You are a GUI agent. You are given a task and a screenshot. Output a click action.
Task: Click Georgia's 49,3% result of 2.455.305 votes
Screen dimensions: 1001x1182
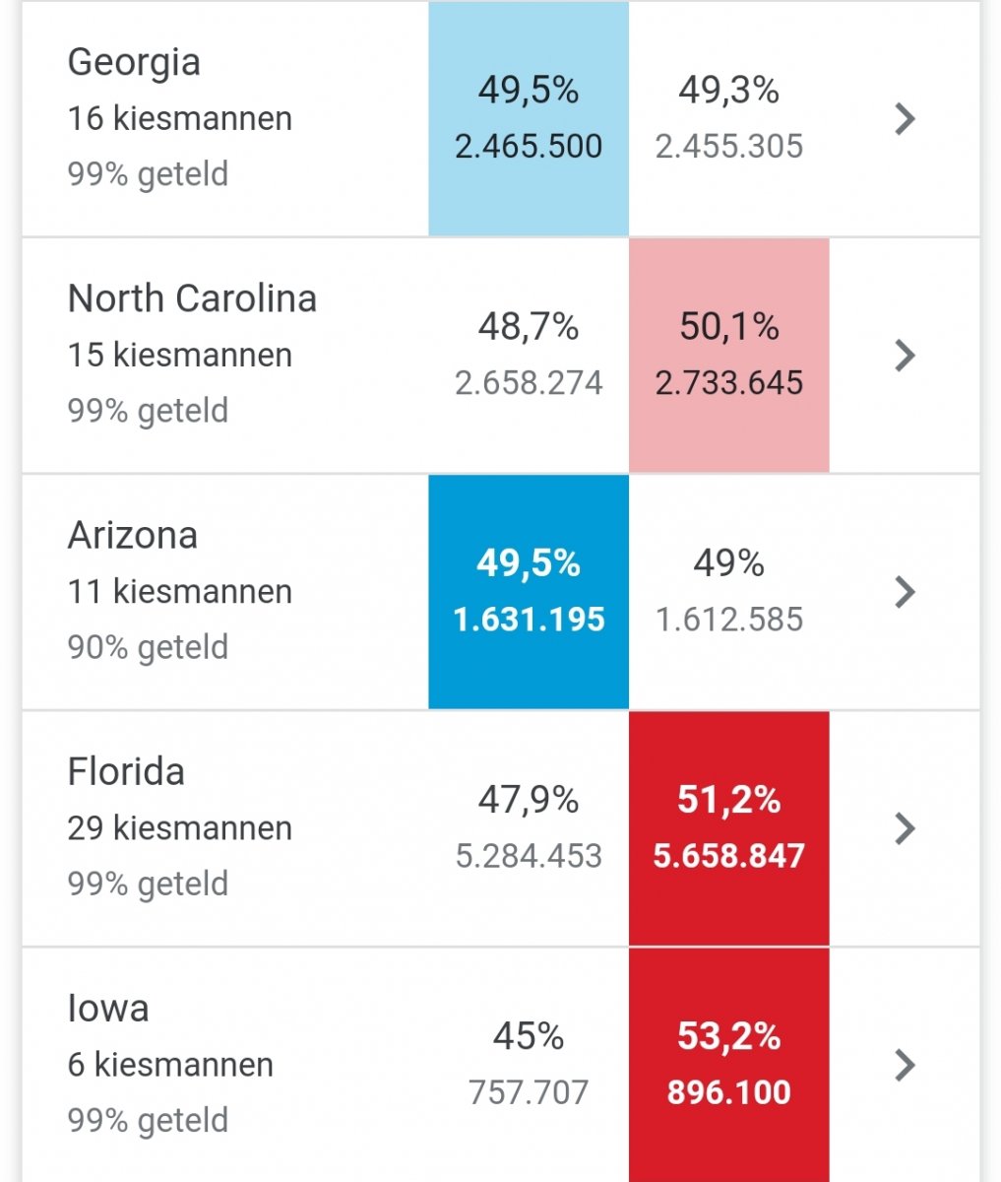tap(729, 118)
